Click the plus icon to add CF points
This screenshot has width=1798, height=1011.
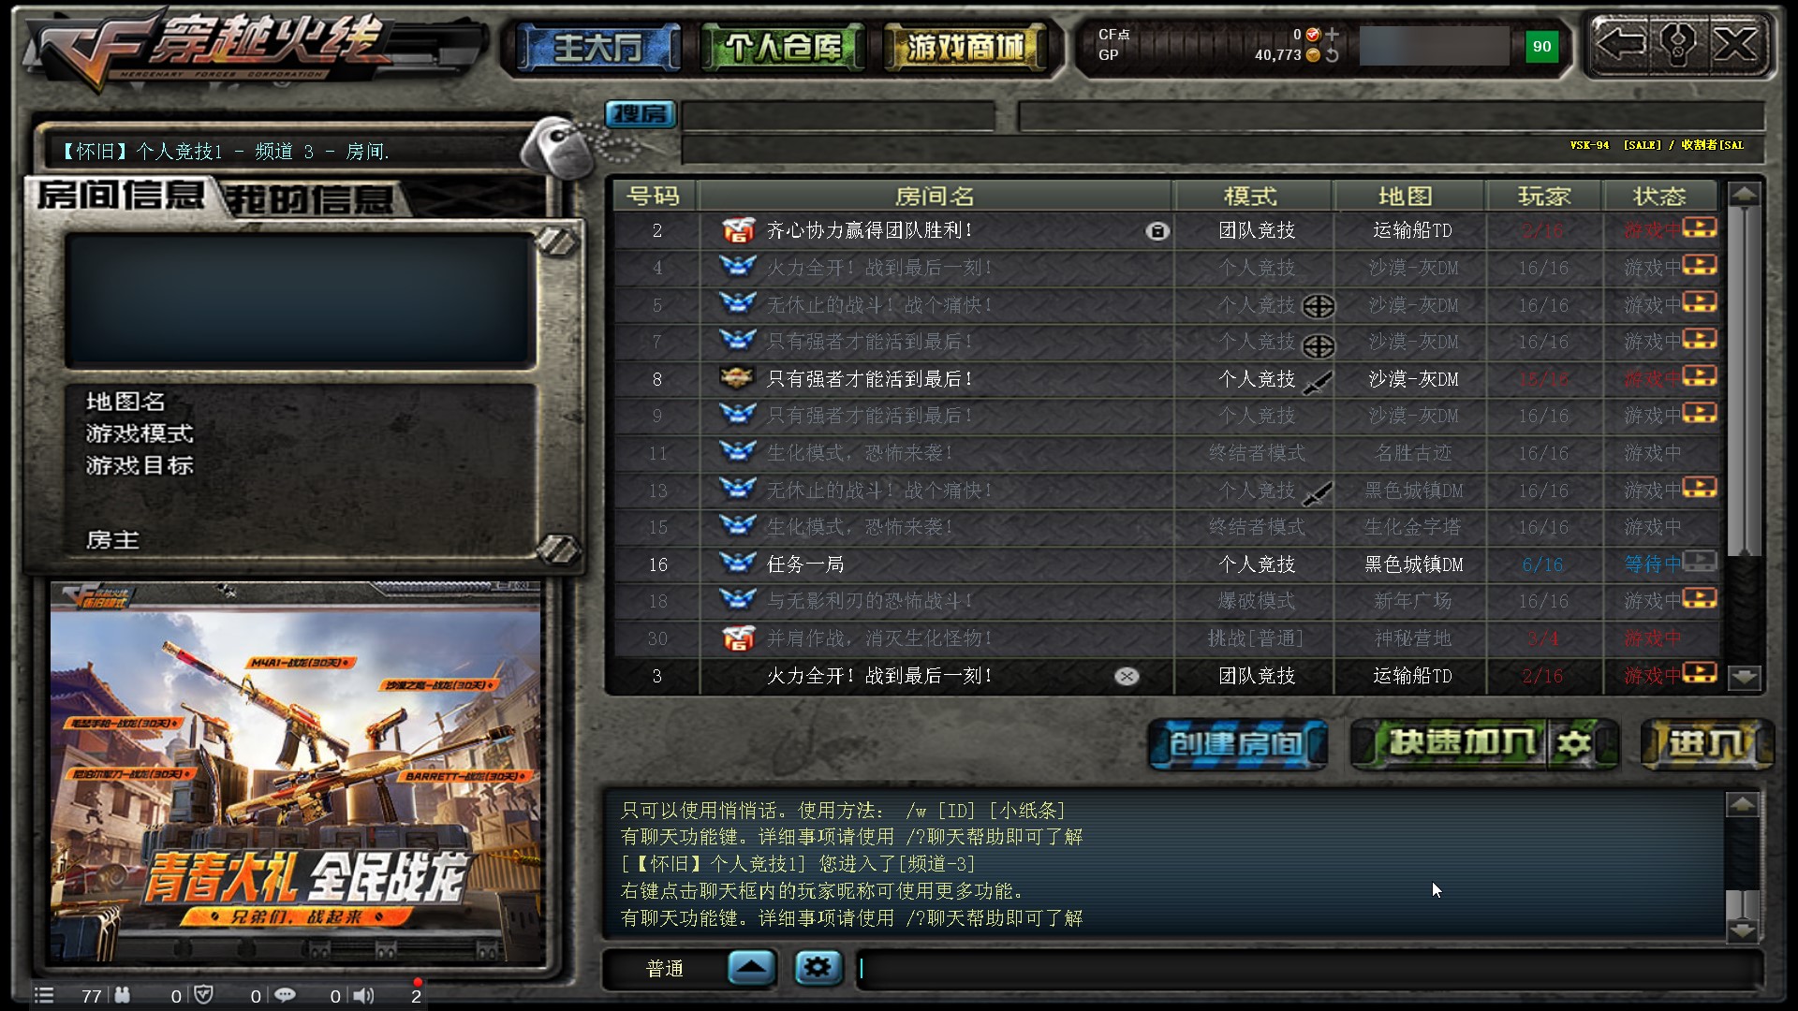(x=1332, y=35)
